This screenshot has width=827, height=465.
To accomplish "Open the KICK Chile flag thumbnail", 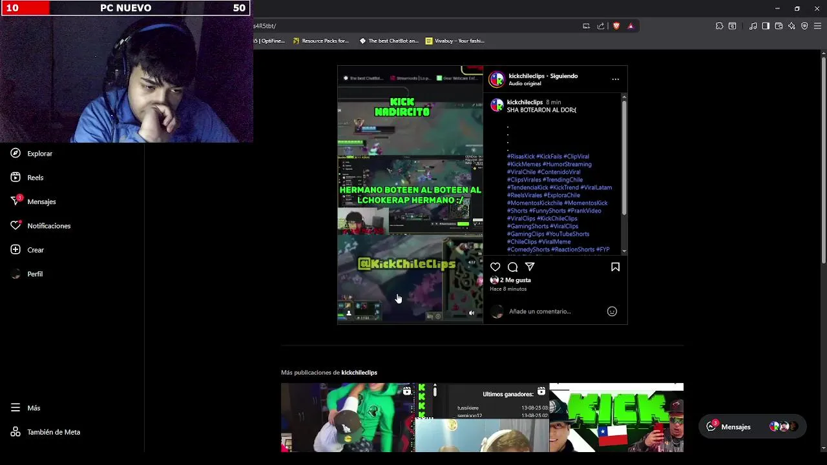I will 616,417.
